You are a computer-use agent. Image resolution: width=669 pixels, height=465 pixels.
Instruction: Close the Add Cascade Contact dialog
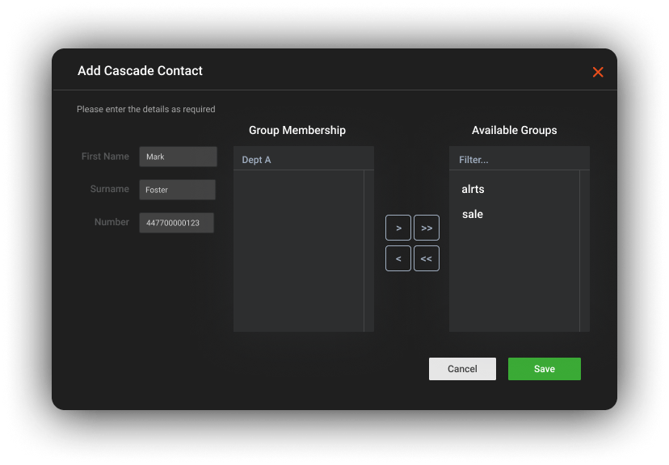[598, 72]
